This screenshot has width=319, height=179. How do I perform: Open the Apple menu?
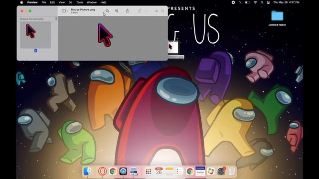(x=21, y=2)
